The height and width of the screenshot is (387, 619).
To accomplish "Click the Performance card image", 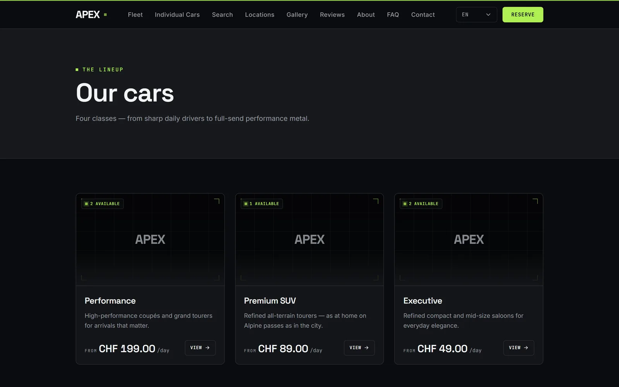I will 150,240.
